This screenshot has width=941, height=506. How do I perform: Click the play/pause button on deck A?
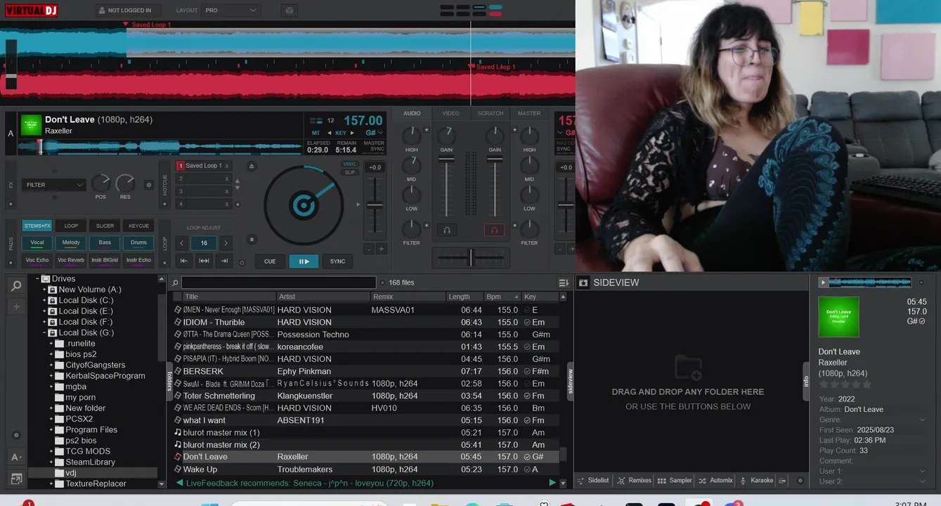(304, 261)
